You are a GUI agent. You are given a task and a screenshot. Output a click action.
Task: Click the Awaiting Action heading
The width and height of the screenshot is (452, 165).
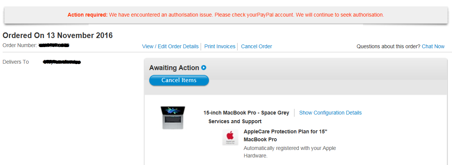[x=174, y=68]
